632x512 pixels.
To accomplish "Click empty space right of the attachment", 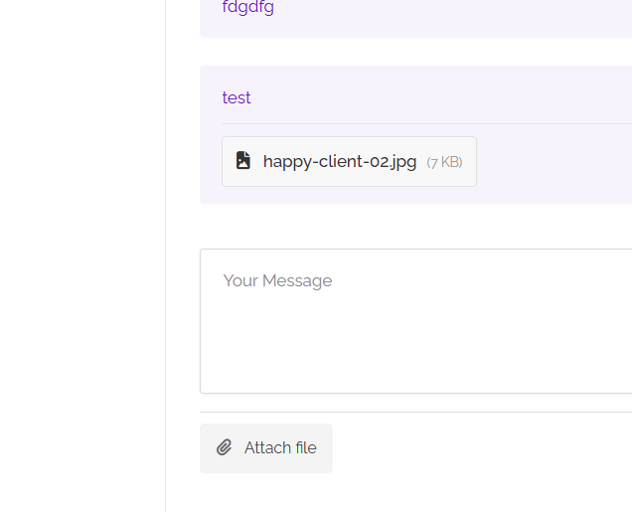I will pos(554,161).
